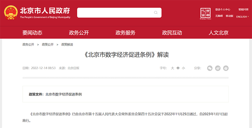Open the 政务服务 navigation menu
This screenshot has height=128, width=252.
tap(125, 33)
